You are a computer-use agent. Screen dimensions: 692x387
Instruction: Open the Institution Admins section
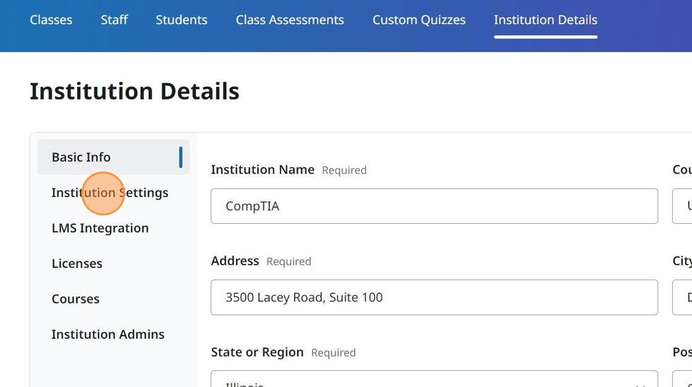click(108, 334)
